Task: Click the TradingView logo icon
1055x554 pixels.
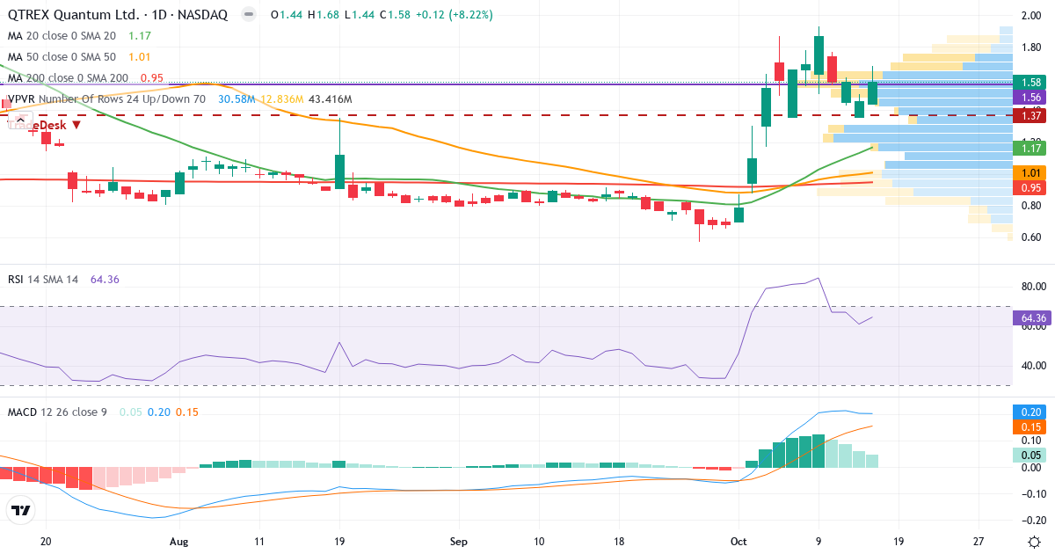Action: pyautogui.click(x=21, y=510)
